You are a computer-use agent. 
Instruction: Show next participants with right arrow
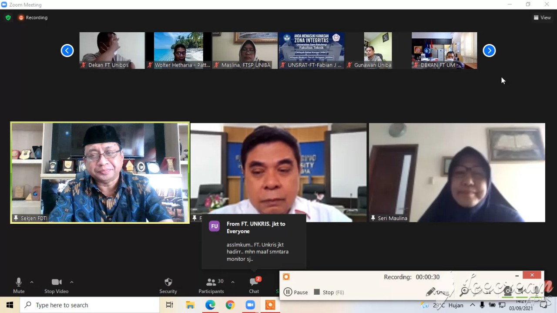coord(489,50)
